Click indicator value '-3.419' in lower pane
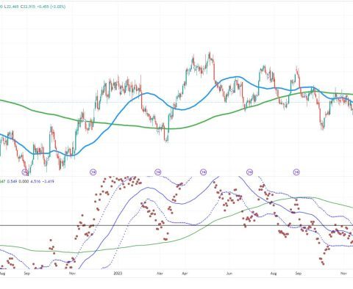The height and width of the screenshot is (289, 353). [x=48, y=181]
